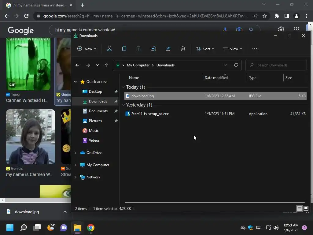This screenshot has width=313, height=235.
Task: Select Desktop in Quick access
Action: [x=95, y=91]
